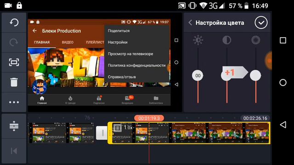Confirm color adjustment with checkmark button

click(261, 22)
